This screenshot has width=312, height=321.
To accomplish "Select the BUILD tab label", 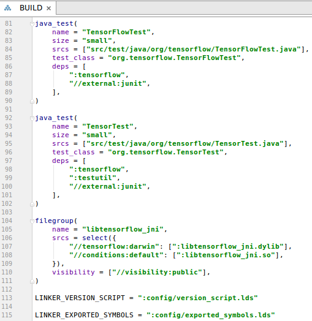I will click(31, 8).
